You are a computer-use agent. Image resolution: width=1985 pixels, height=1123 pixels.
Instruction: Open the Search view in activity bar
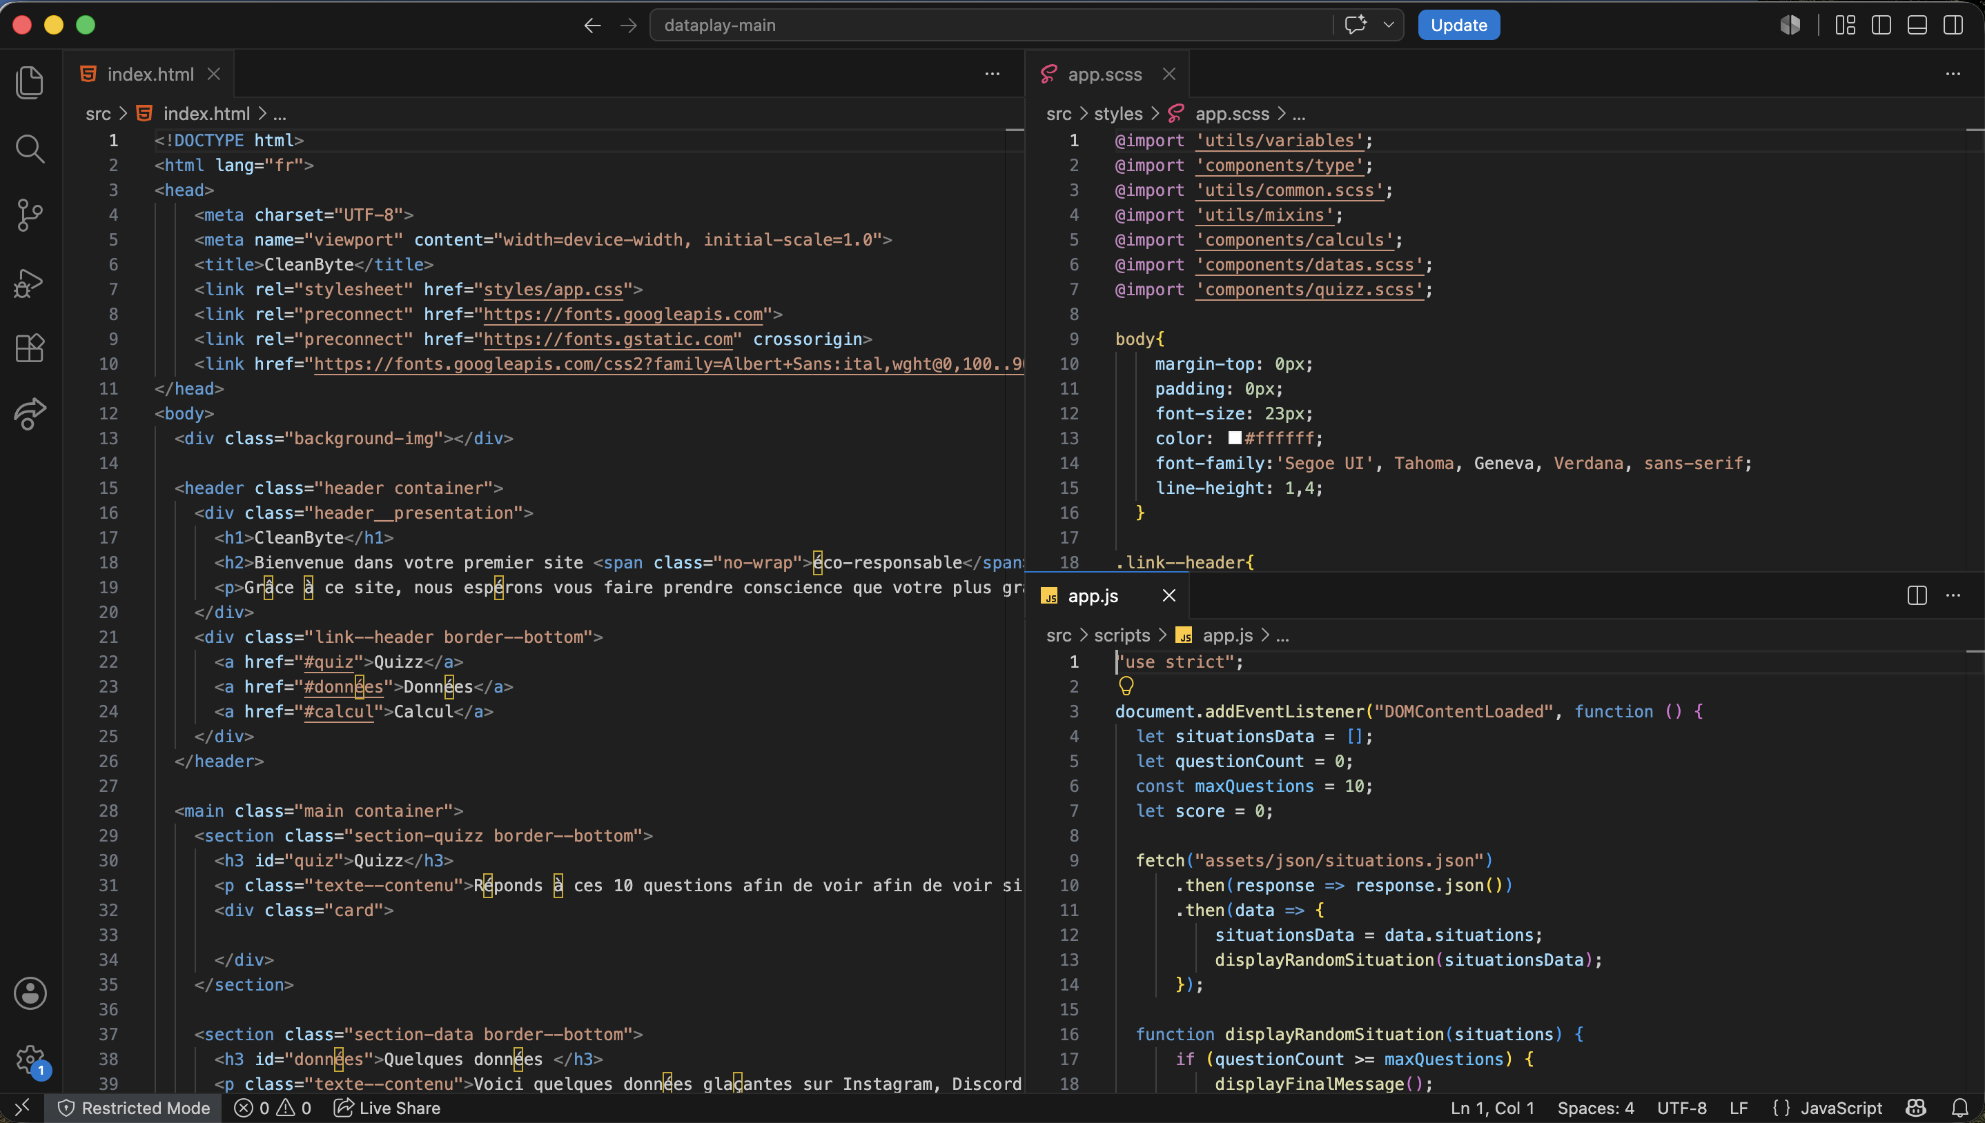pyautogui.click(x=29, y=149)
